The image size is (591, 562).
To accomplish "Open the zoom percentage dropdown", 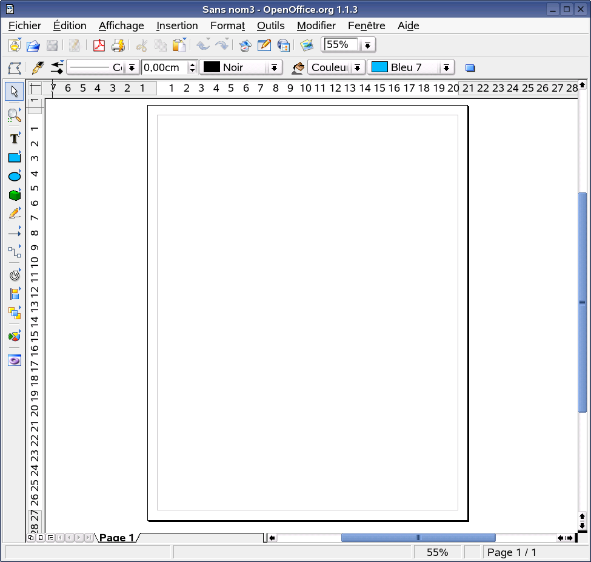I will [x=368, y=45].
